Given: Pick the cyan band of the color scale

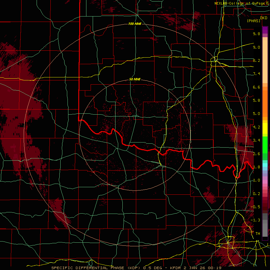Looking at the screenshot, I should pos(265,165).
